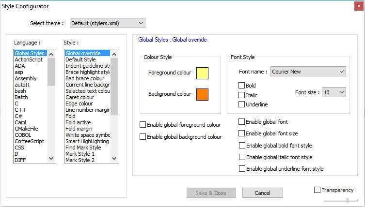
Task: Check Enable global italic font style
Action: coord(242,157)
